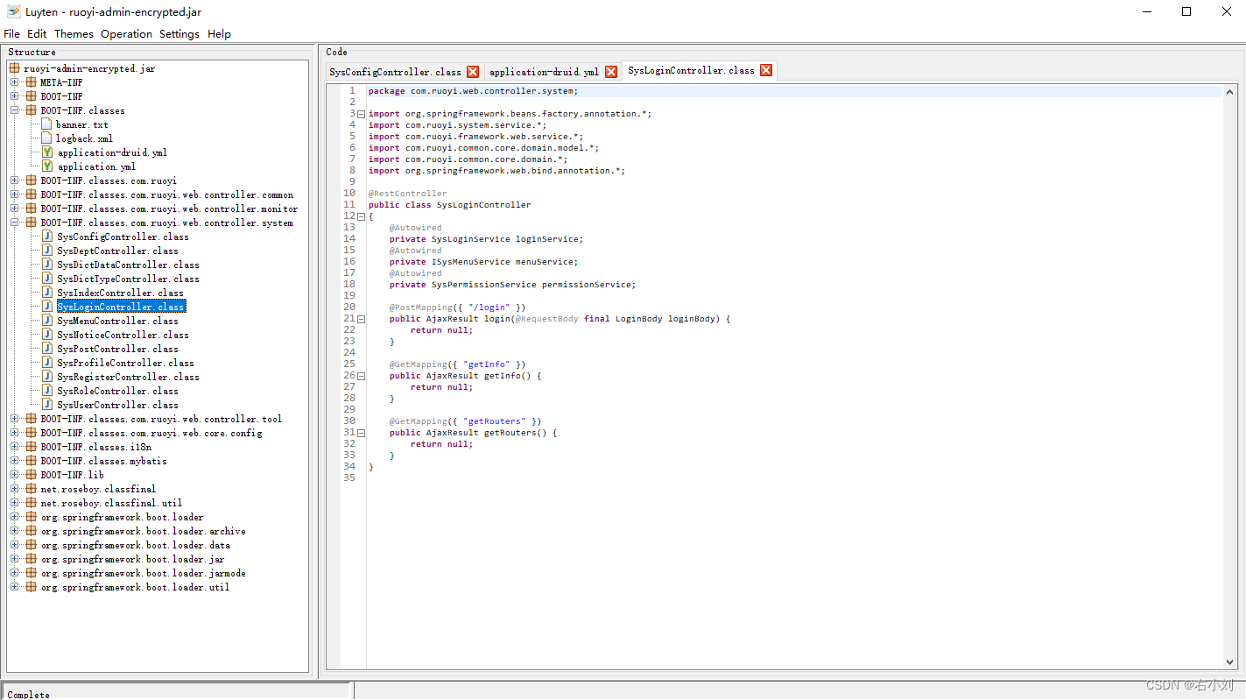The width and height of the screenshot is (1246, 700).
Task: Select org.springframework.boot.loader.jar tree row
Action: (133, 559)
